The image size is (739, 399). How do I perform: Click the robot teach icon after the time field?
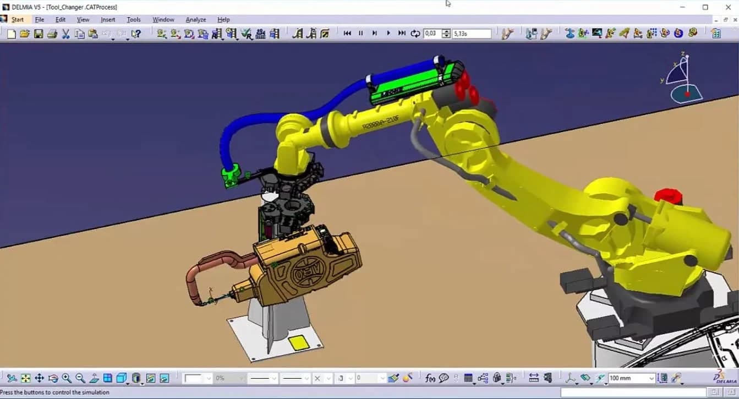(x=507, y=34)
